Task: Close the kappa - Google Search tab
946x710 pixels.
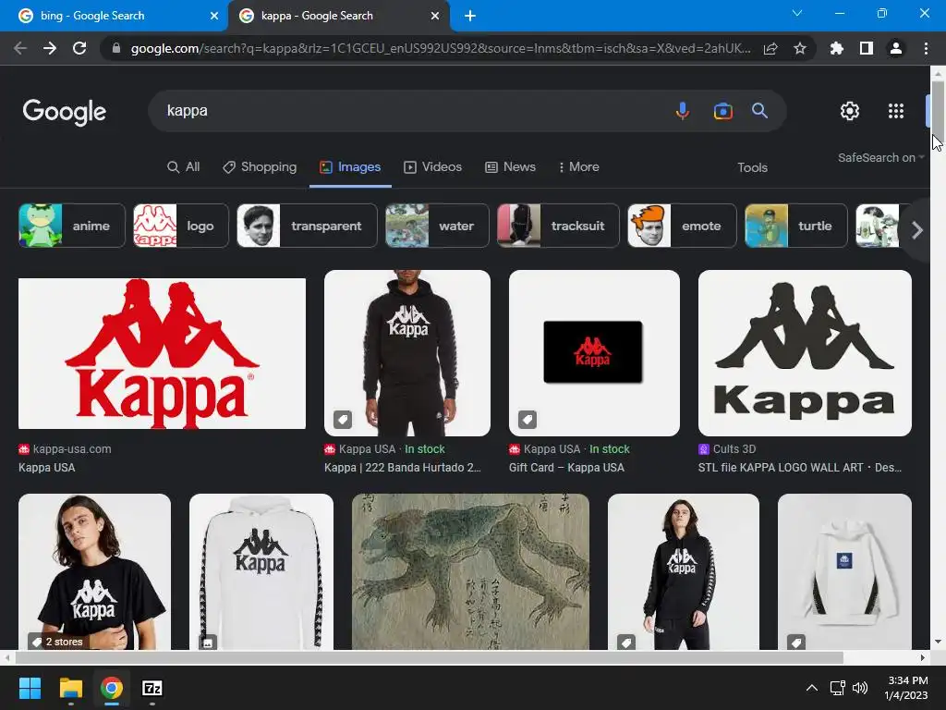Action: click(435, 16)
